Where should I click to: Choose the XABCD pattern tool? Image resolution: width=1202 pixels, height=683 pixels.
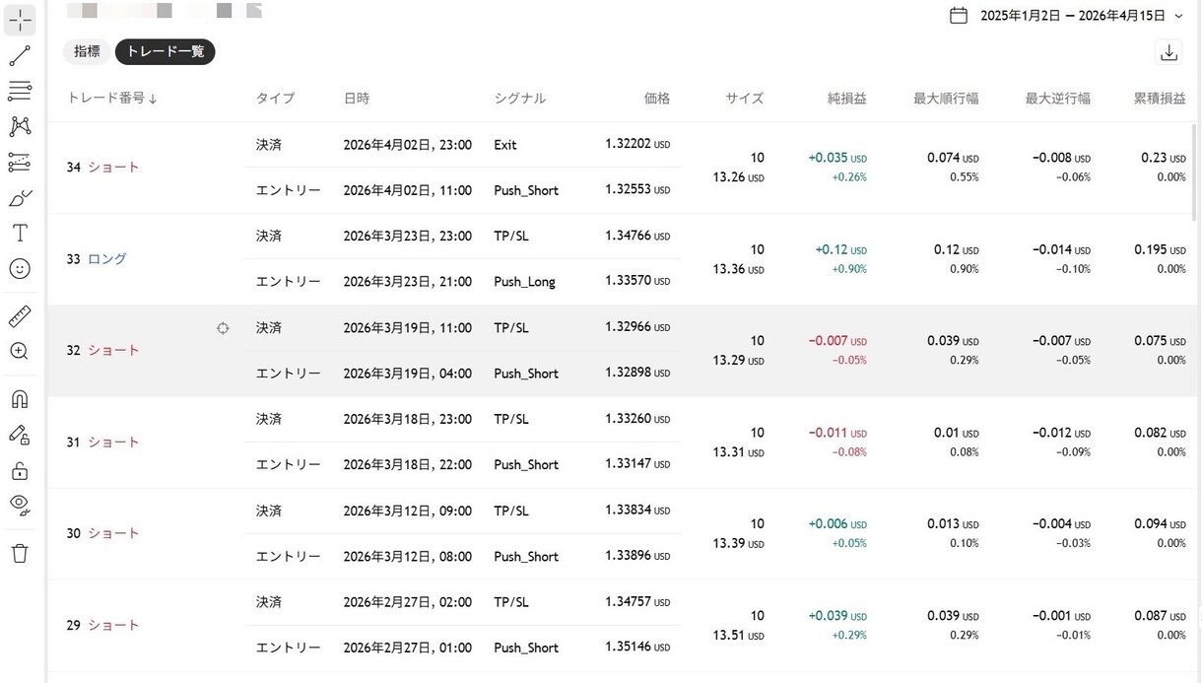20,126
